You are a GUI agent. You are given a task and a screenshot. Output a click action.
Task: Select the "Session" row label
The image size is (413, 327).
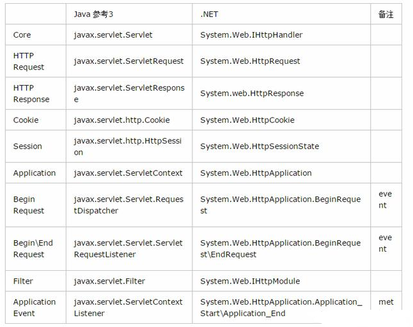(x=27, y=146)
